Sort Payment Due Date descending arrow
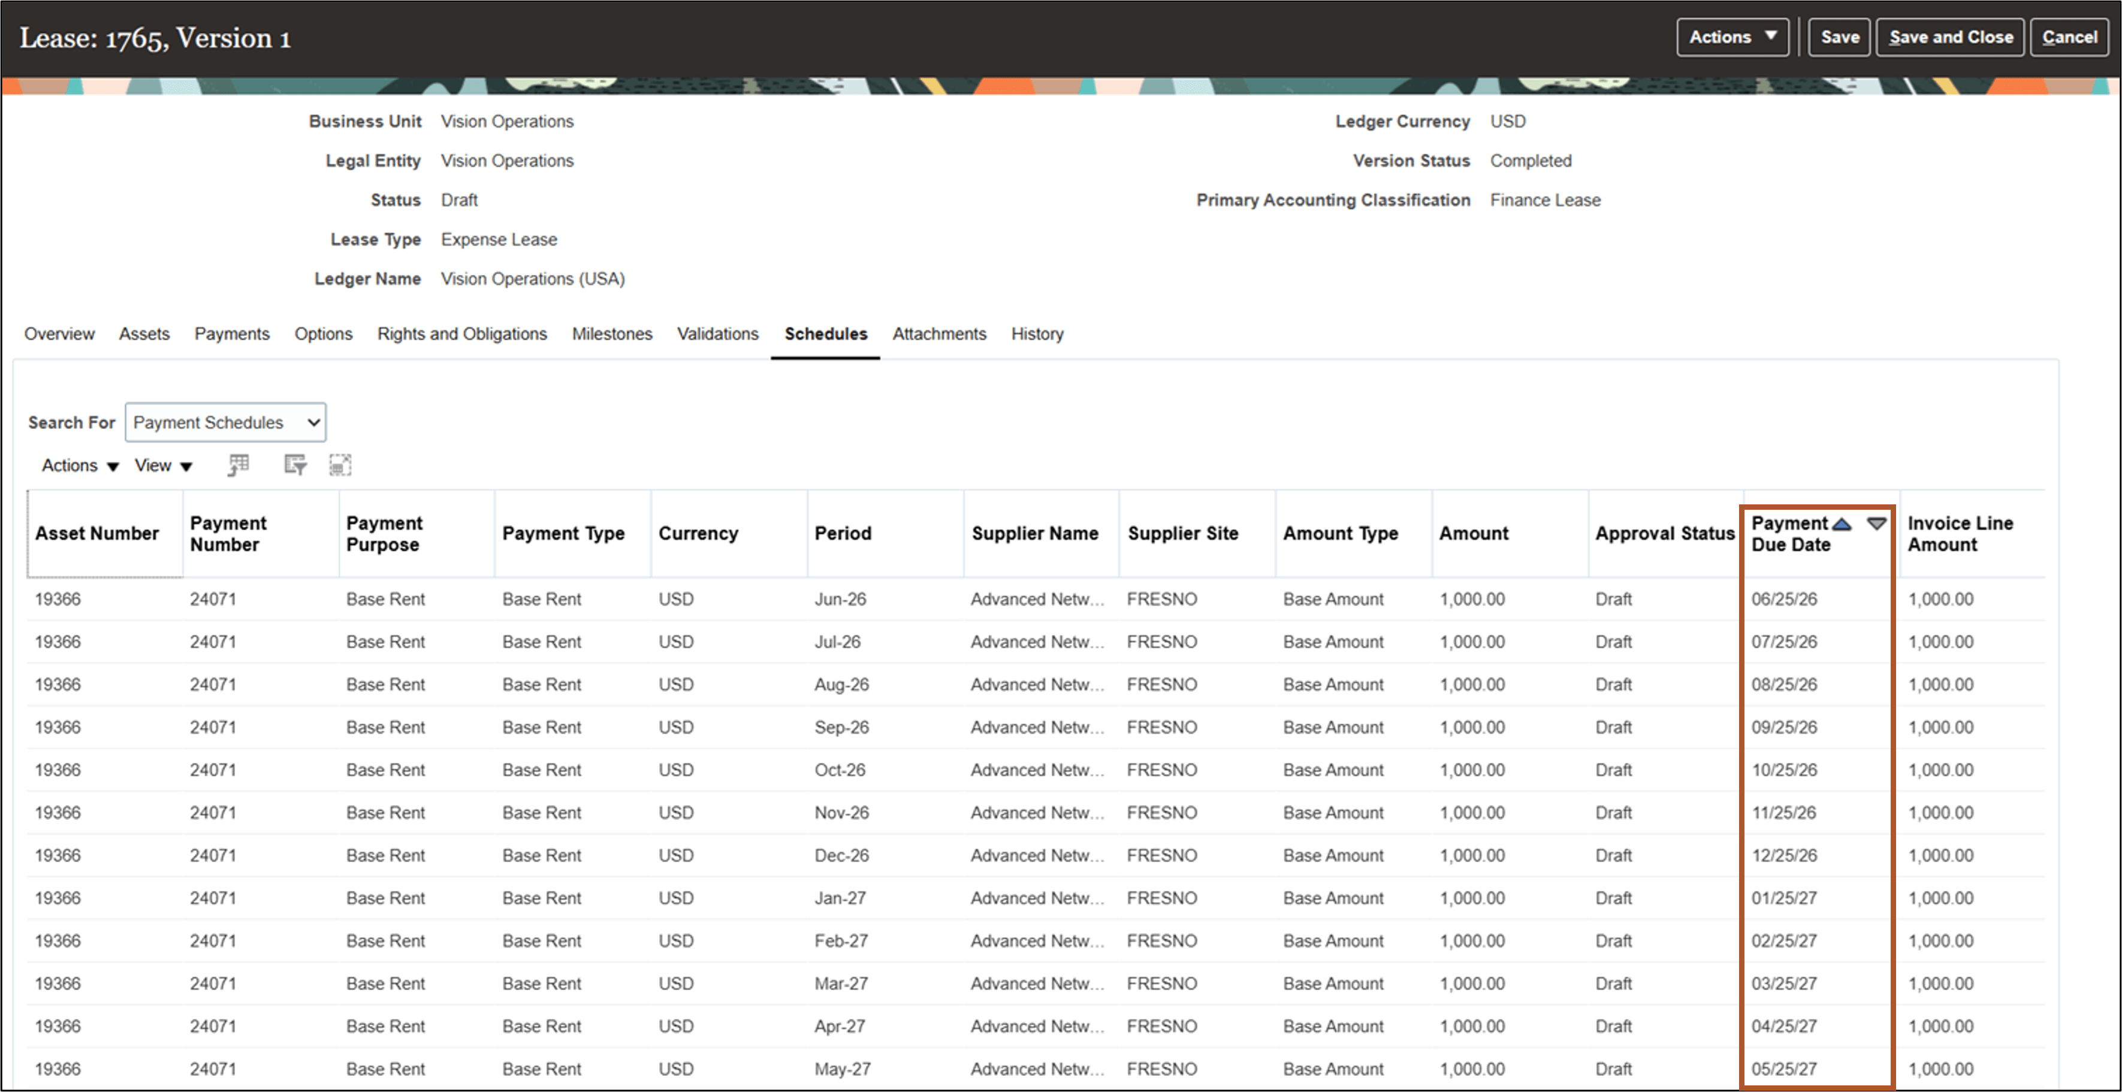The width and height of the screenshot is (2122, 1092). (1876, 523)
